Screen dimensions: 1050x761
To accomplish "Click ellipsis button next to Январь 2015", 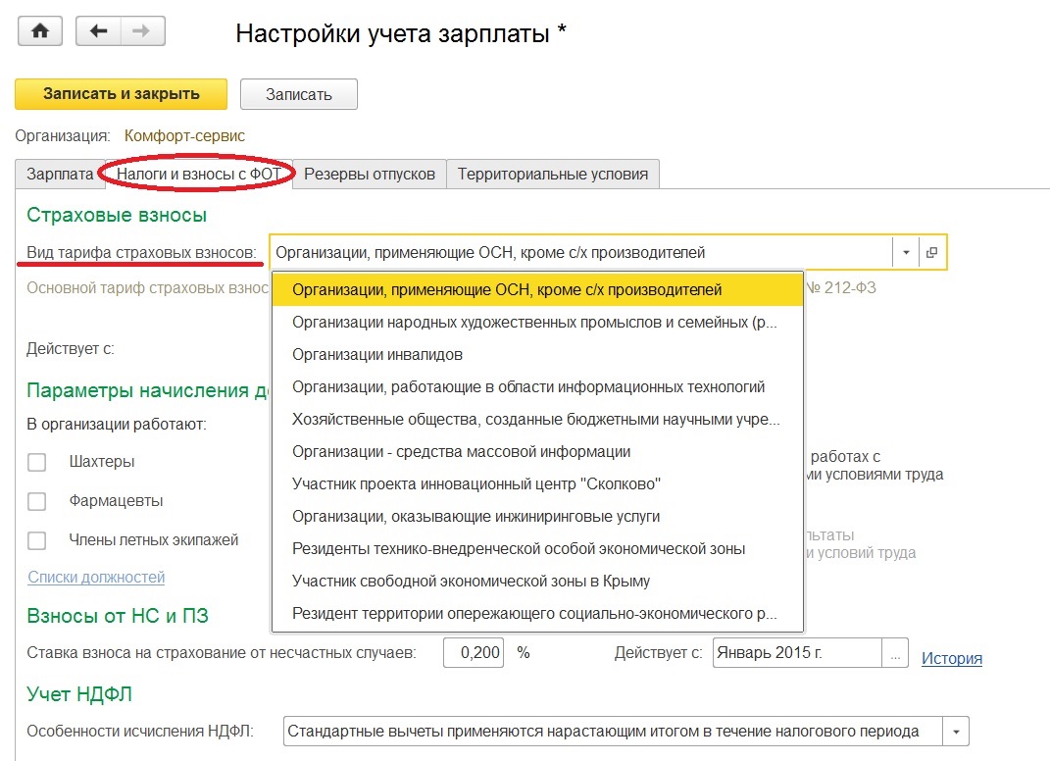I will (x=894, y=653).
